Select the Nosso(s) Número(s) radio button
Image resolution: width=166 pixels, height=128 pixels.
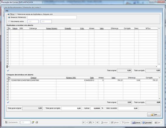click(9, 17)
